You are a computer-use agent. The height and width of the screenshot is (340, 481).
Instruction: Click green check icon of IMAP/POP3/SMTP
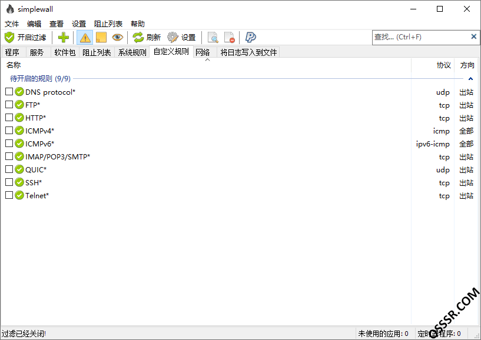pyautogui.click(x=19, y=156)
